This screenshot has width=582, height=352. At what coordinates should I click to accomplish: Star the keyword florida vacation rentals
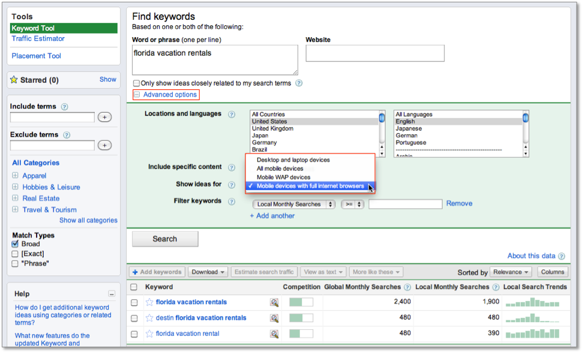point(149,302)
